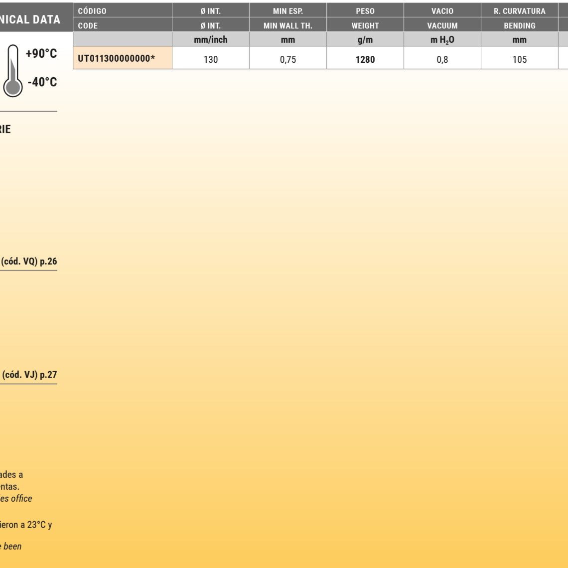Click the R. CURVATURA column header

[x=519, y=11]
